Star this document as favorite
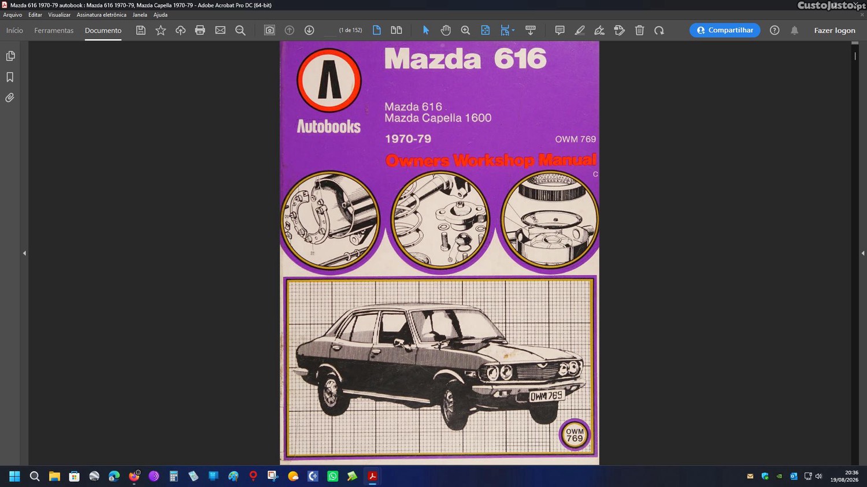This screenshot has height=487, width=867. [161, 30]
